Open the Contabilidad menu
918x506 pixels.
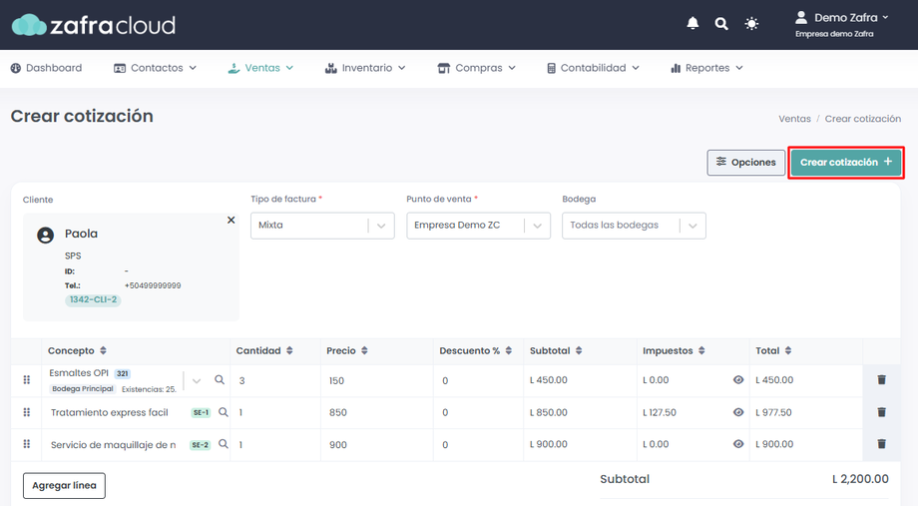pos(593,68)
